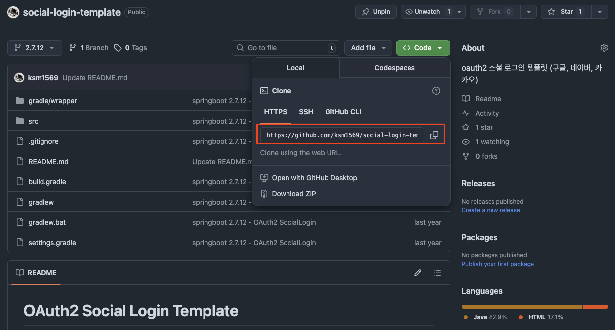615x330 pixels.
Task: Open the Releases heading link
Action: point(478,183)
